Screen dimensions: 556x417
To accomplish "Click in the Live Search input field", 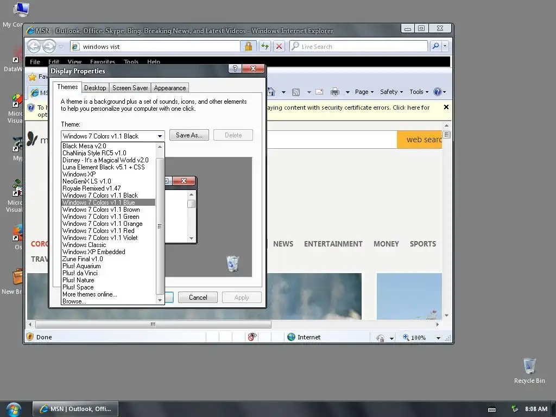I will (358, 47).
